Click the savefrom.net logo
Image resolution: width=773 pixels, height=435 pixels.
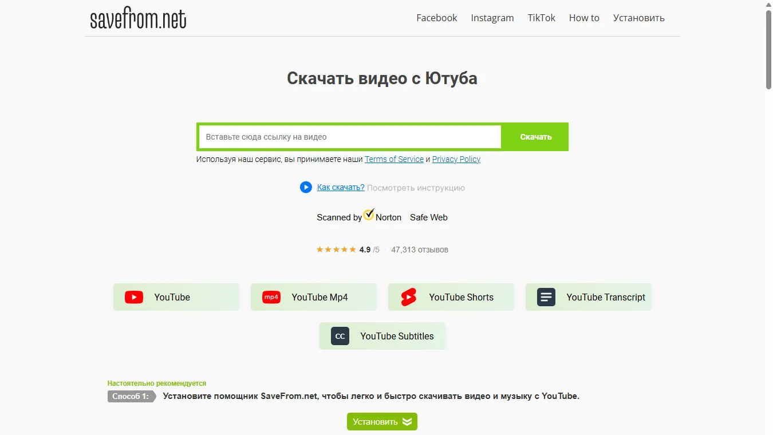point(138,18)
